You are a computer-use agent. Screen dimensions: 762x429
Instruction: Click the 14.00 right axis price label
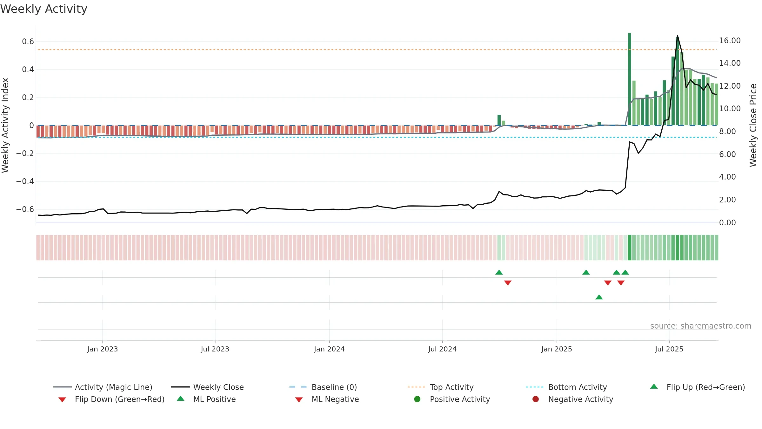point(730,63)
